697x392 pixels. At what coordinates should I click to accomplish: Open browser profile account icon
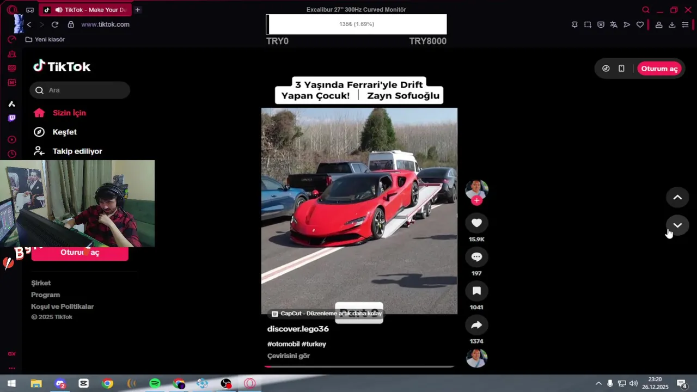[x=659, y=24]
